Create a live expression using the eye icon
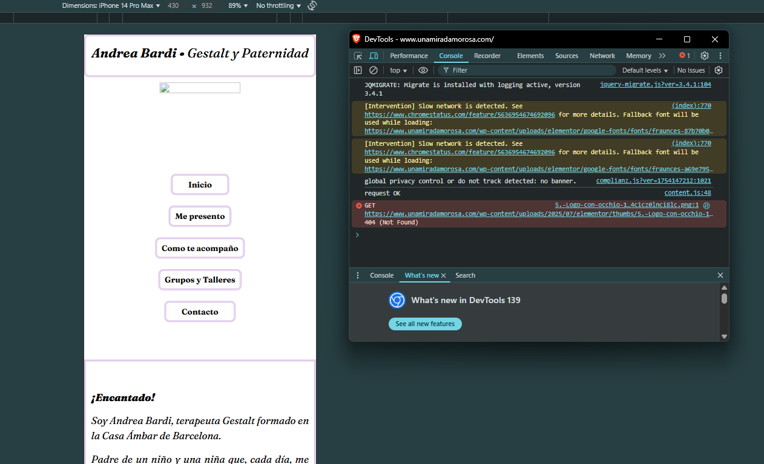The width and height of the screenshot is (764, 464). point(423,70)
